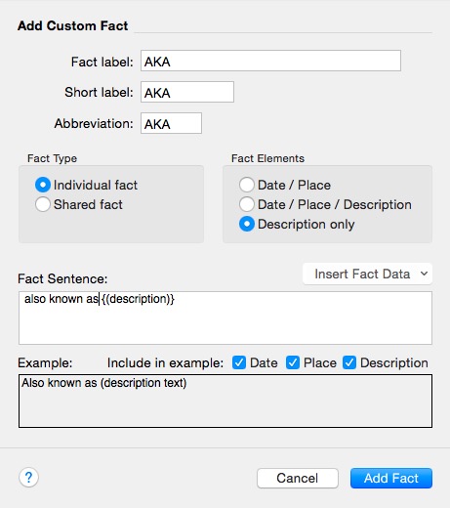Click the Add Fact button
450x508 pixels.
click(391, 478)
